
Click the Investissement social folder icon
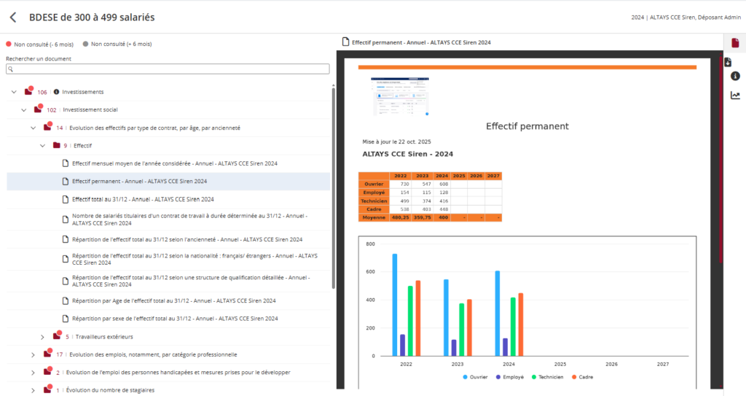coord(37,109)
